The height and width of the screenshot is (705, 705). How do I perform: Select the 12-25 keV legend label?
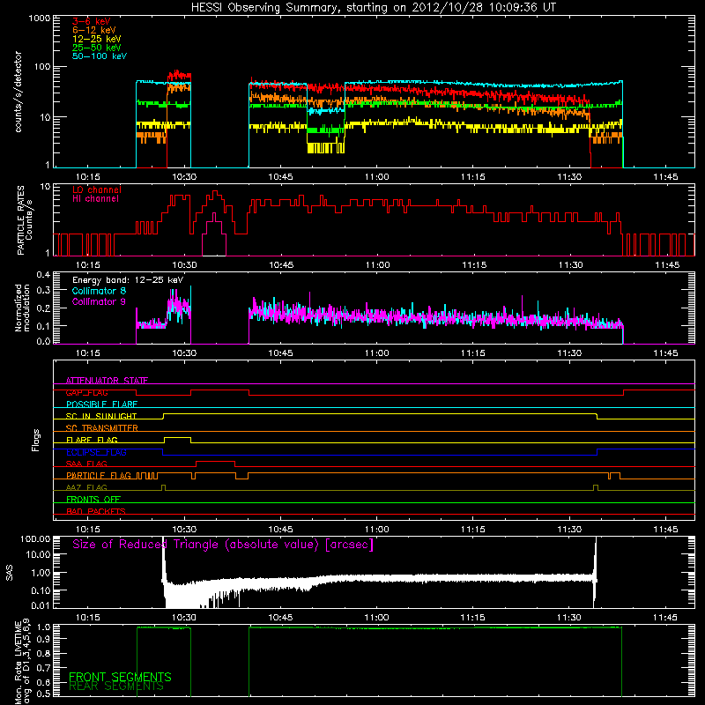(x=97, y=39)
